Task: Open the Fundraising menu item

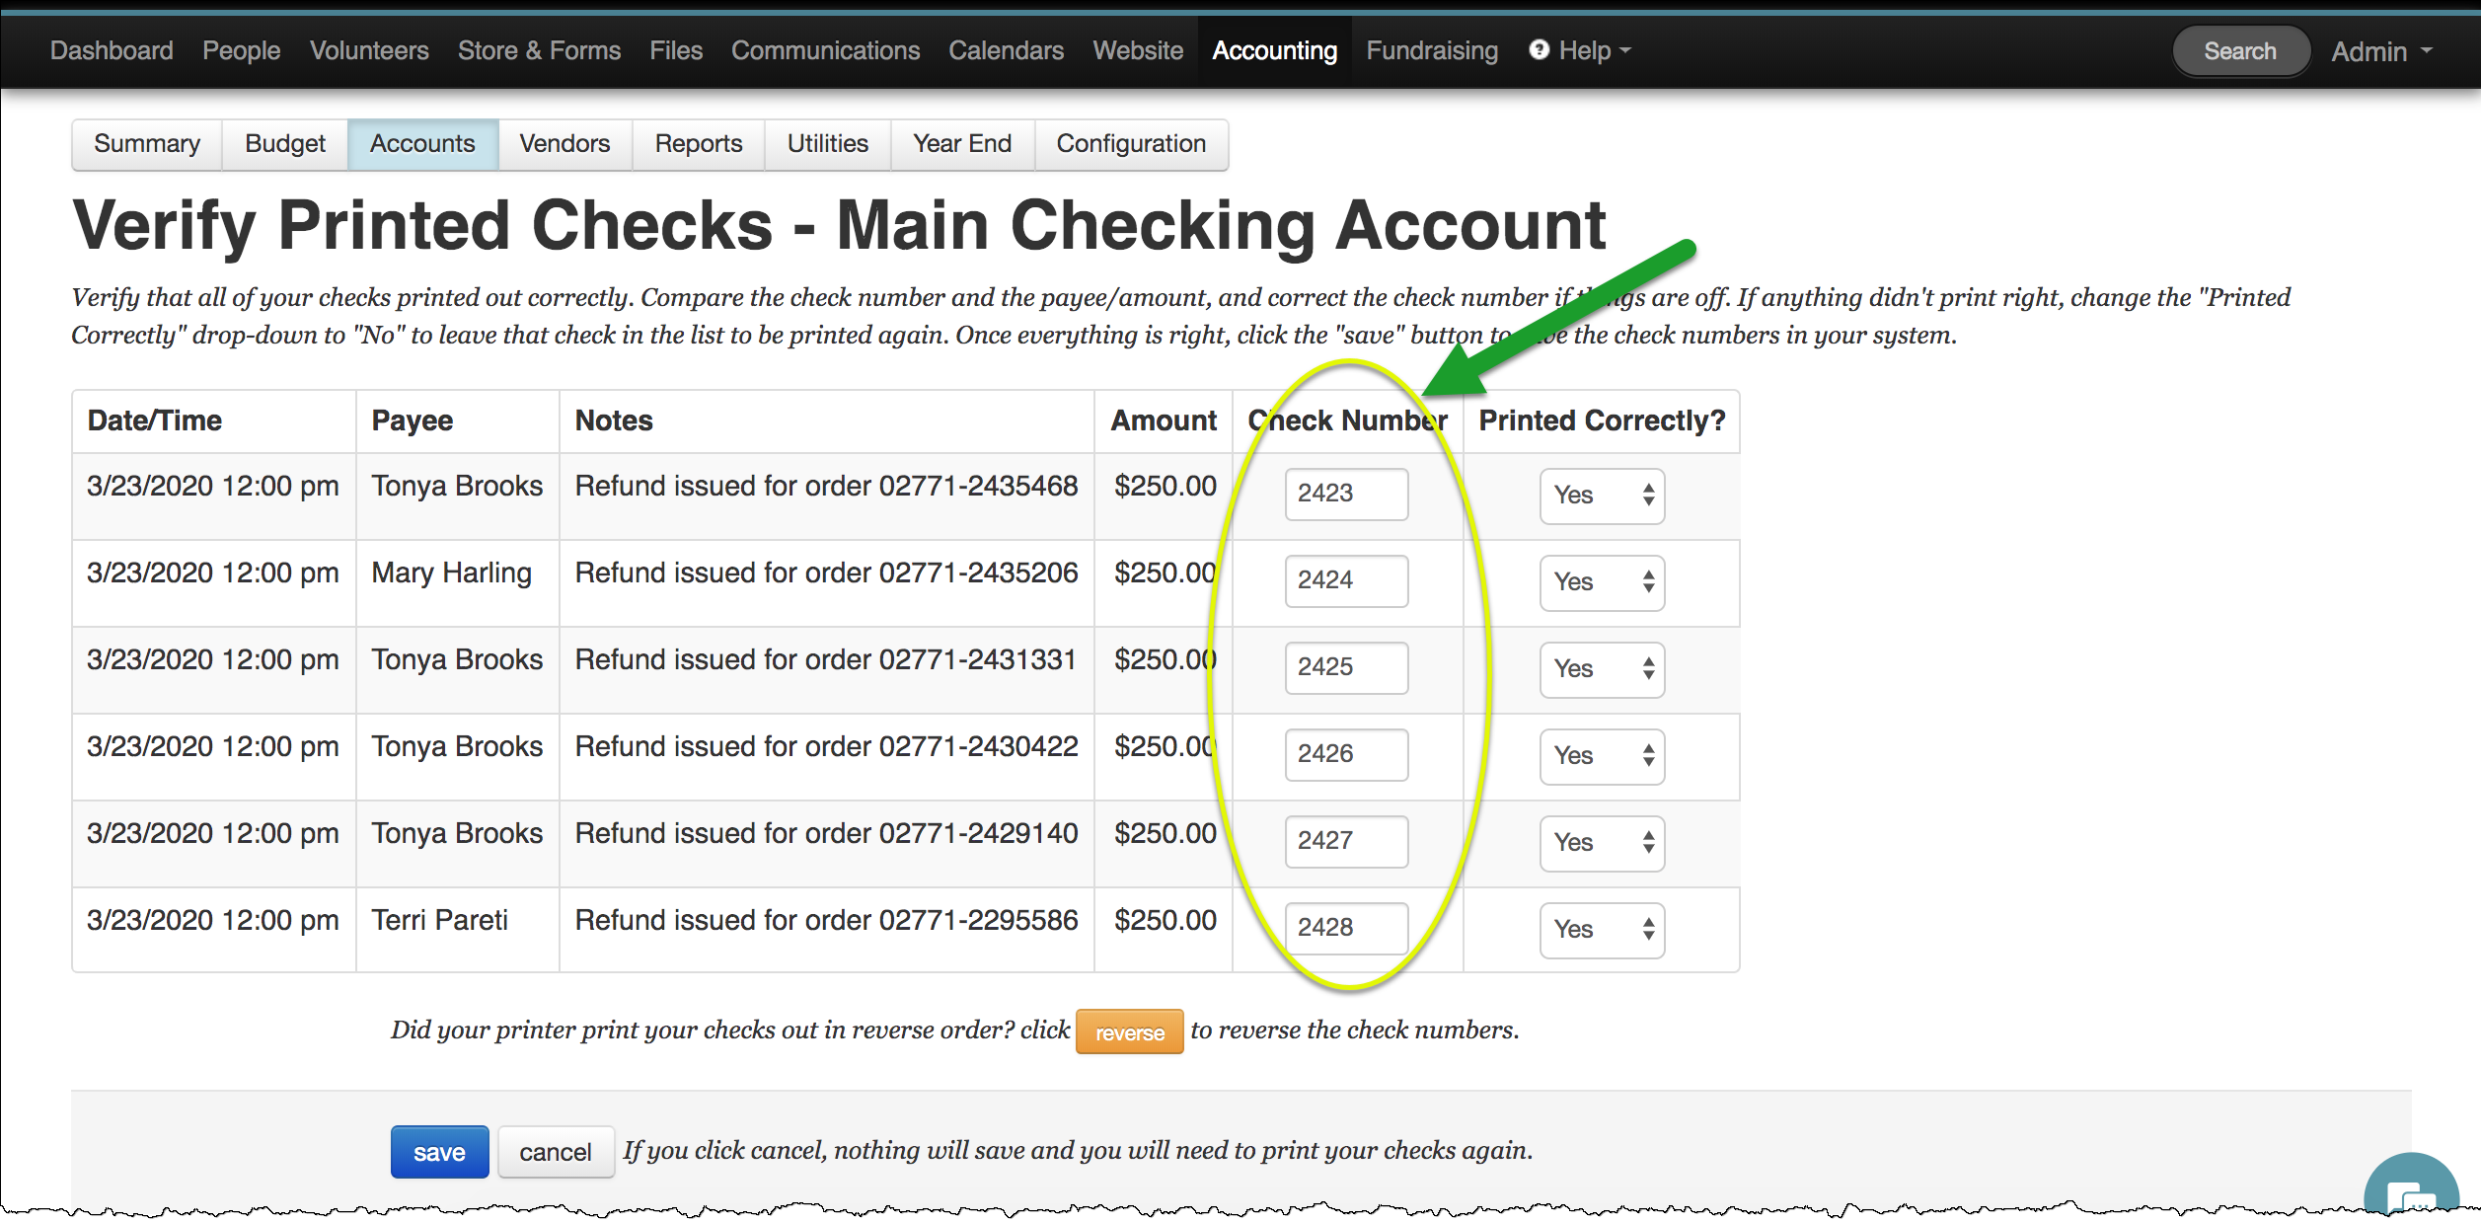Action: [x=1431, y=50]
